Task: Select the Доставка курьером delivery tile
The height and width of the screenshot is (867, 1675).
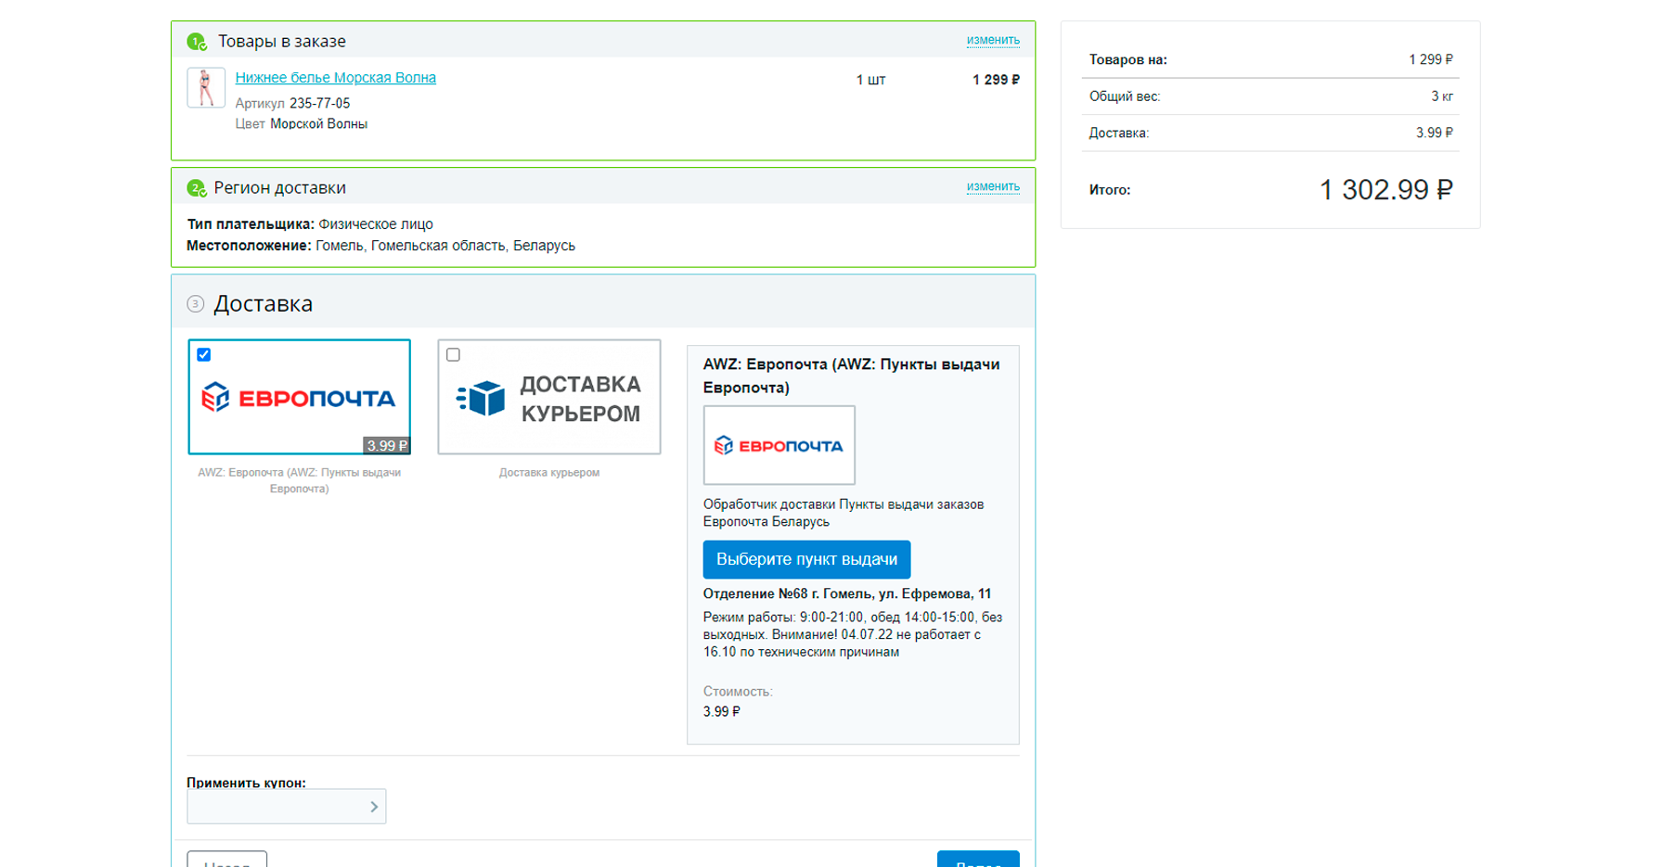Action: coord(549,397)
